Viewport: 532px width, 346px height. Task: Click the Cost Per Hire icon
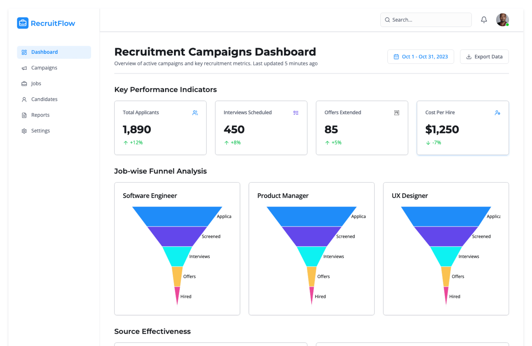(x=497, y=113)
